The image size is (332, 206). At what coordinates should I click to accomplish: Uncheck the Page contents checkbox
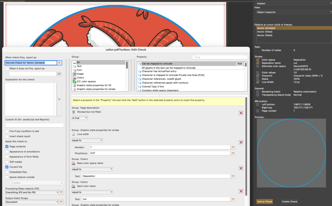(7, 147)
